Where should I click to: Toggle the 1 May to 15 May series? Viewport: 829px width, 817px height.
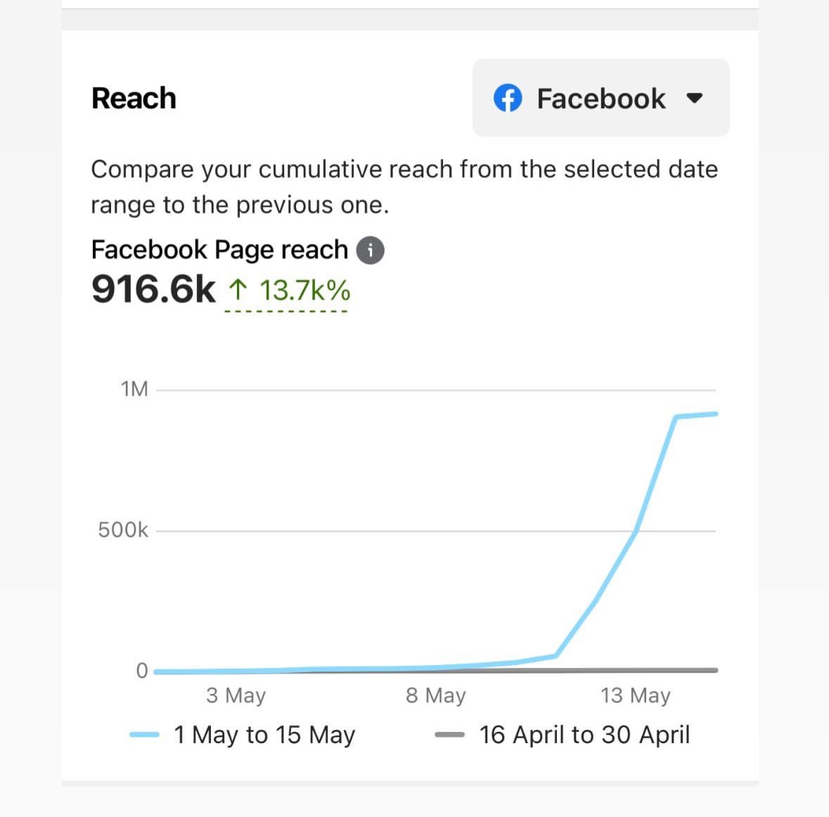264,735
